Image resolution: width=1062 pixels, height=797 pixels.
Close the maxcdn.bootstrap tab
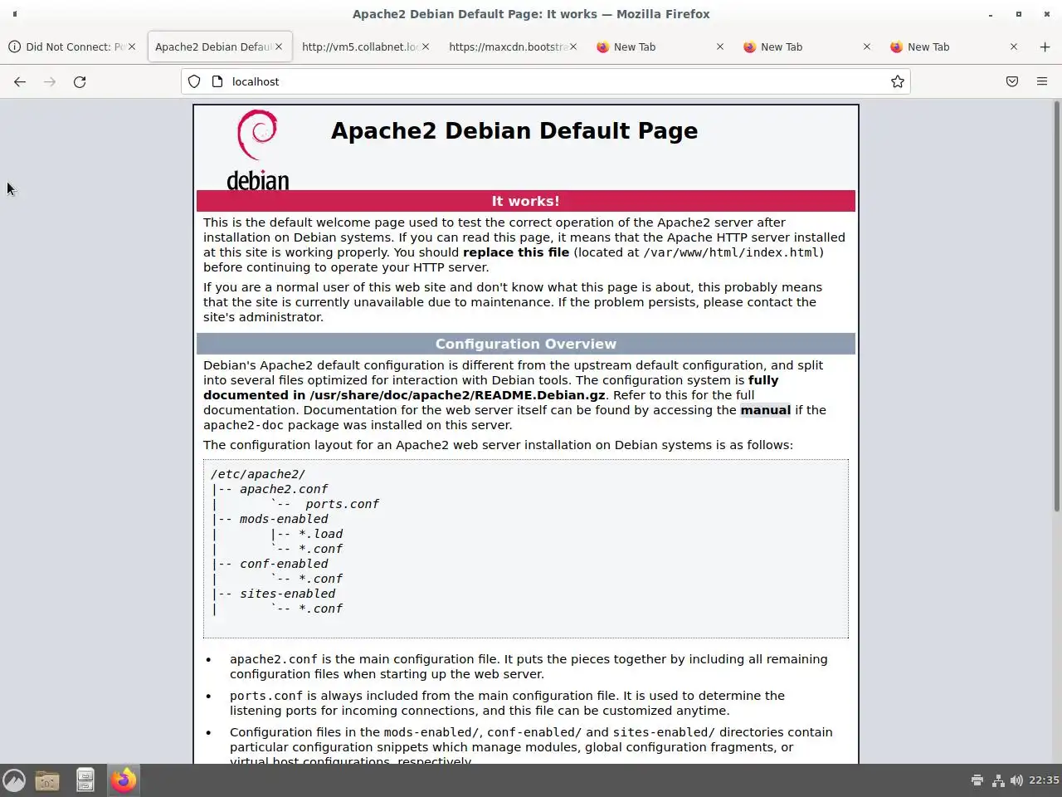(x=572, y=46)
